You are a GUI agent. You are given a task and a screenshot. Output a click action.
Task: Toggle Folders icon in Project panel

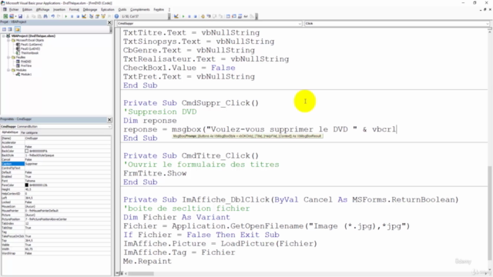click(x=17, y=29)
